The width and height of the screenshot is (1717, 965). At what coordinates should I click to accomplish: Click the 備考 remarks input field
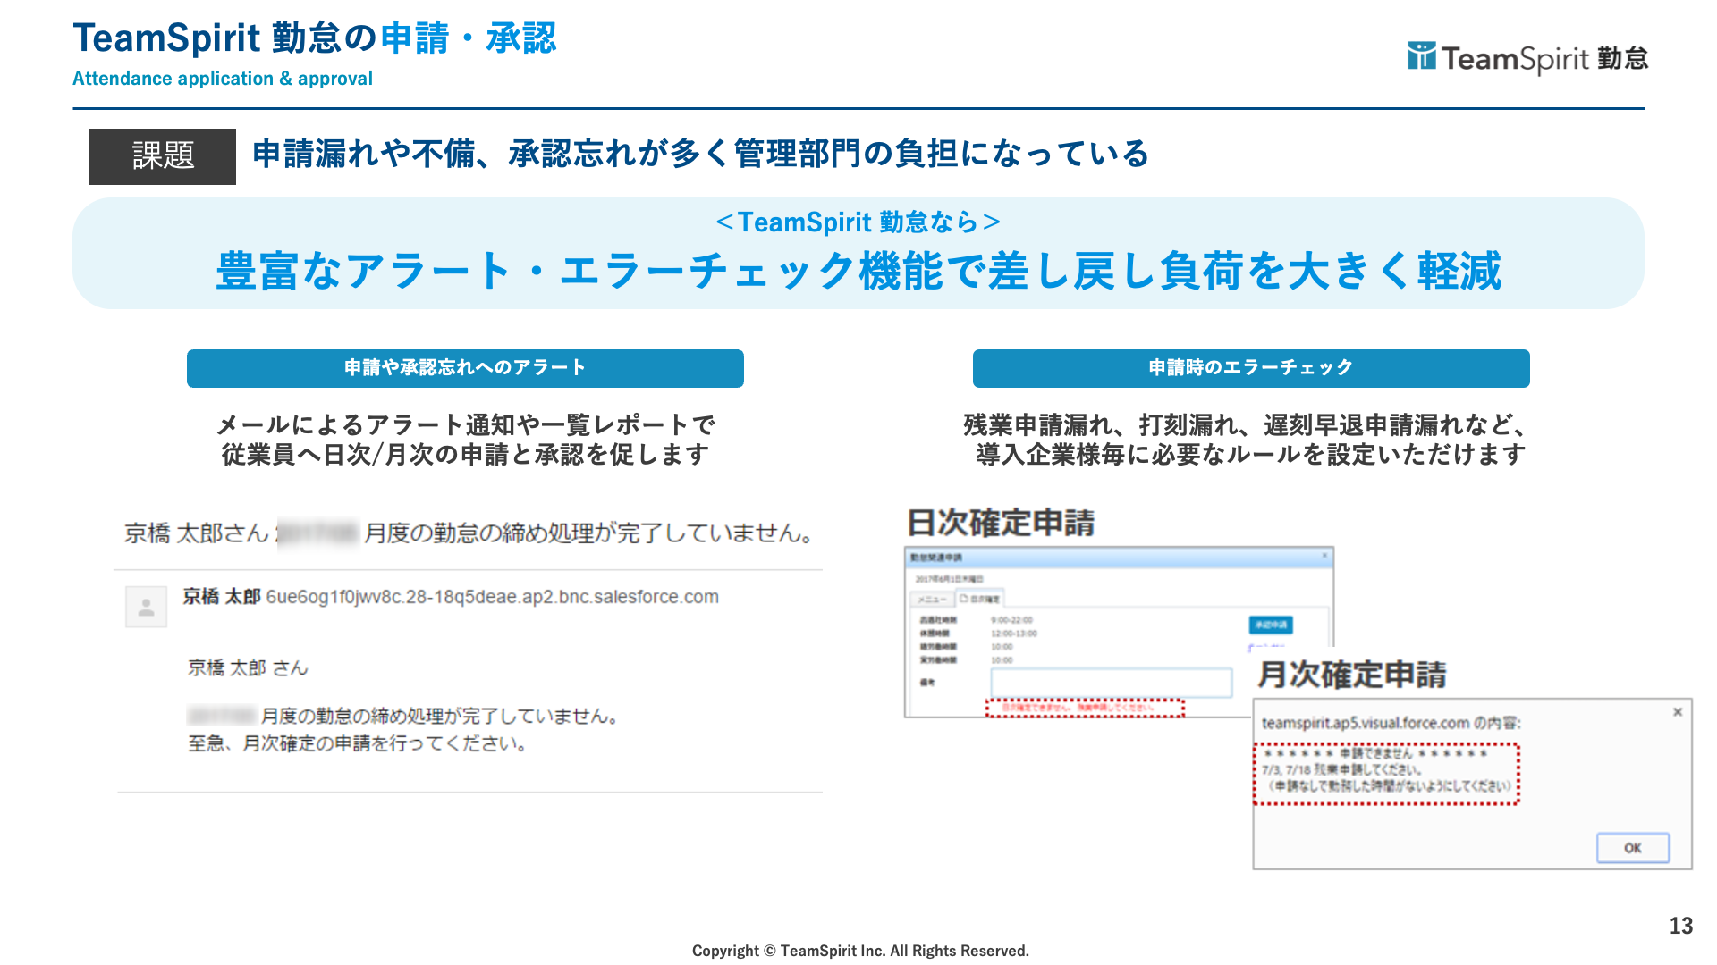1111,683
